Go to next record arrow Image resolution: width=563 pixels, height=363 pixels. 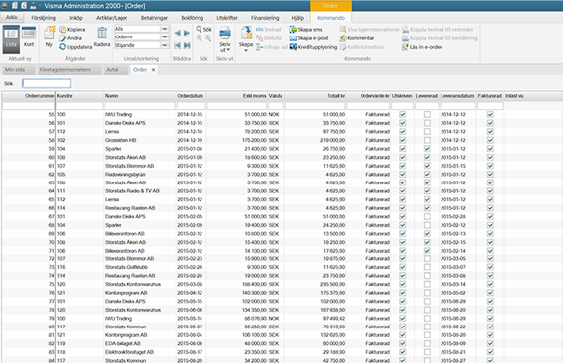coord(187,33)
